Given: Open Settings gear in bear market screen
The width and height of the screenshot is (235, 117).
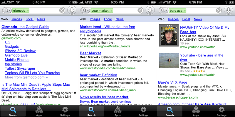Looking at the screenshot, I should [143, 111].
